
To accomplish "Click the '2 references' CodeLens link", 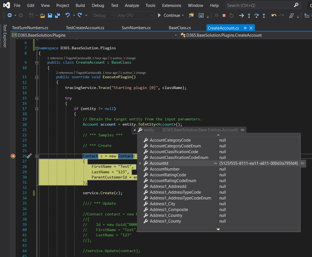I will [65, 73].
